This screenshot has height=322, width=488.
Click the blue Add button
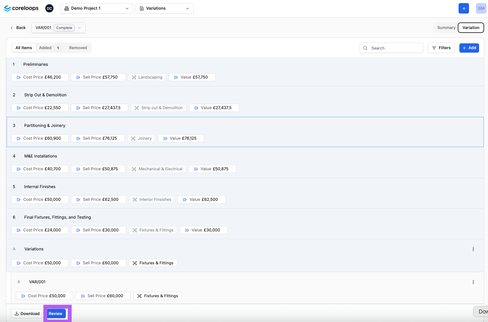tap(469, 48)
